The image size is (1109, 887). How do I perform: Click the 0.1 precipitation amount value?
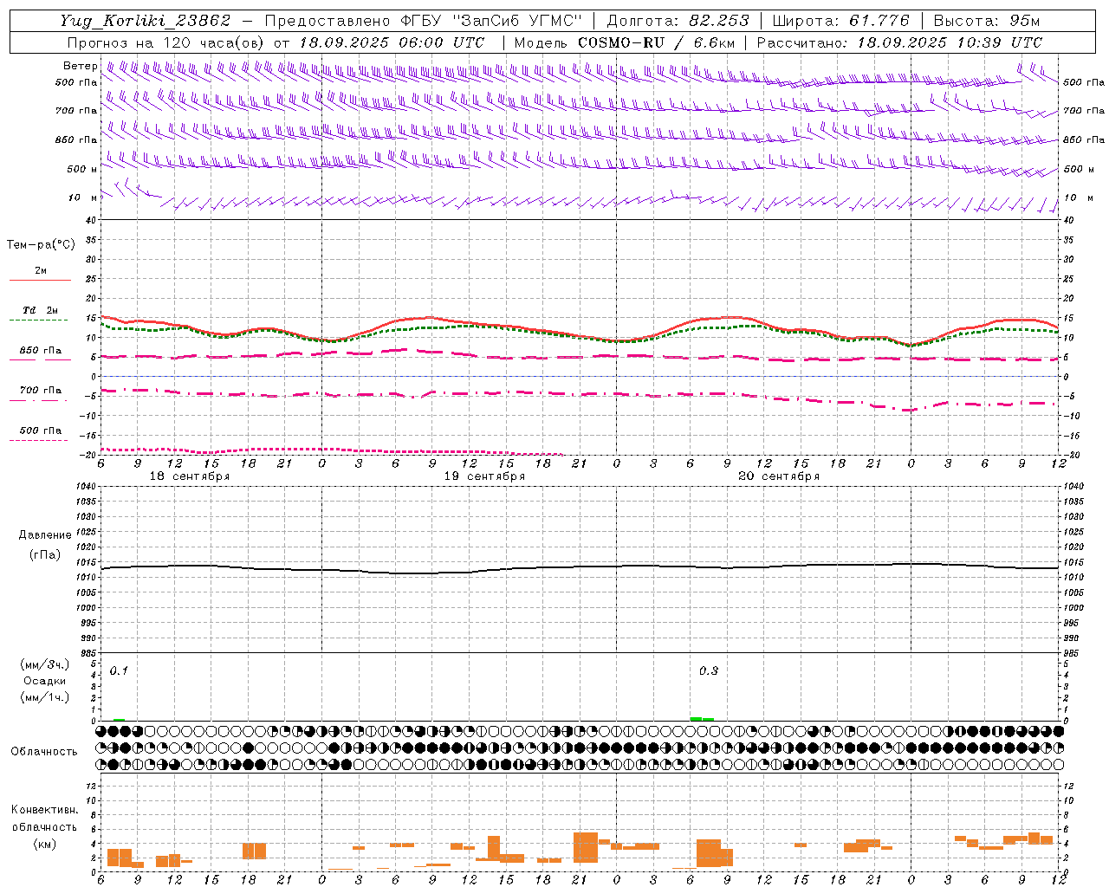(x=119, y=670)
